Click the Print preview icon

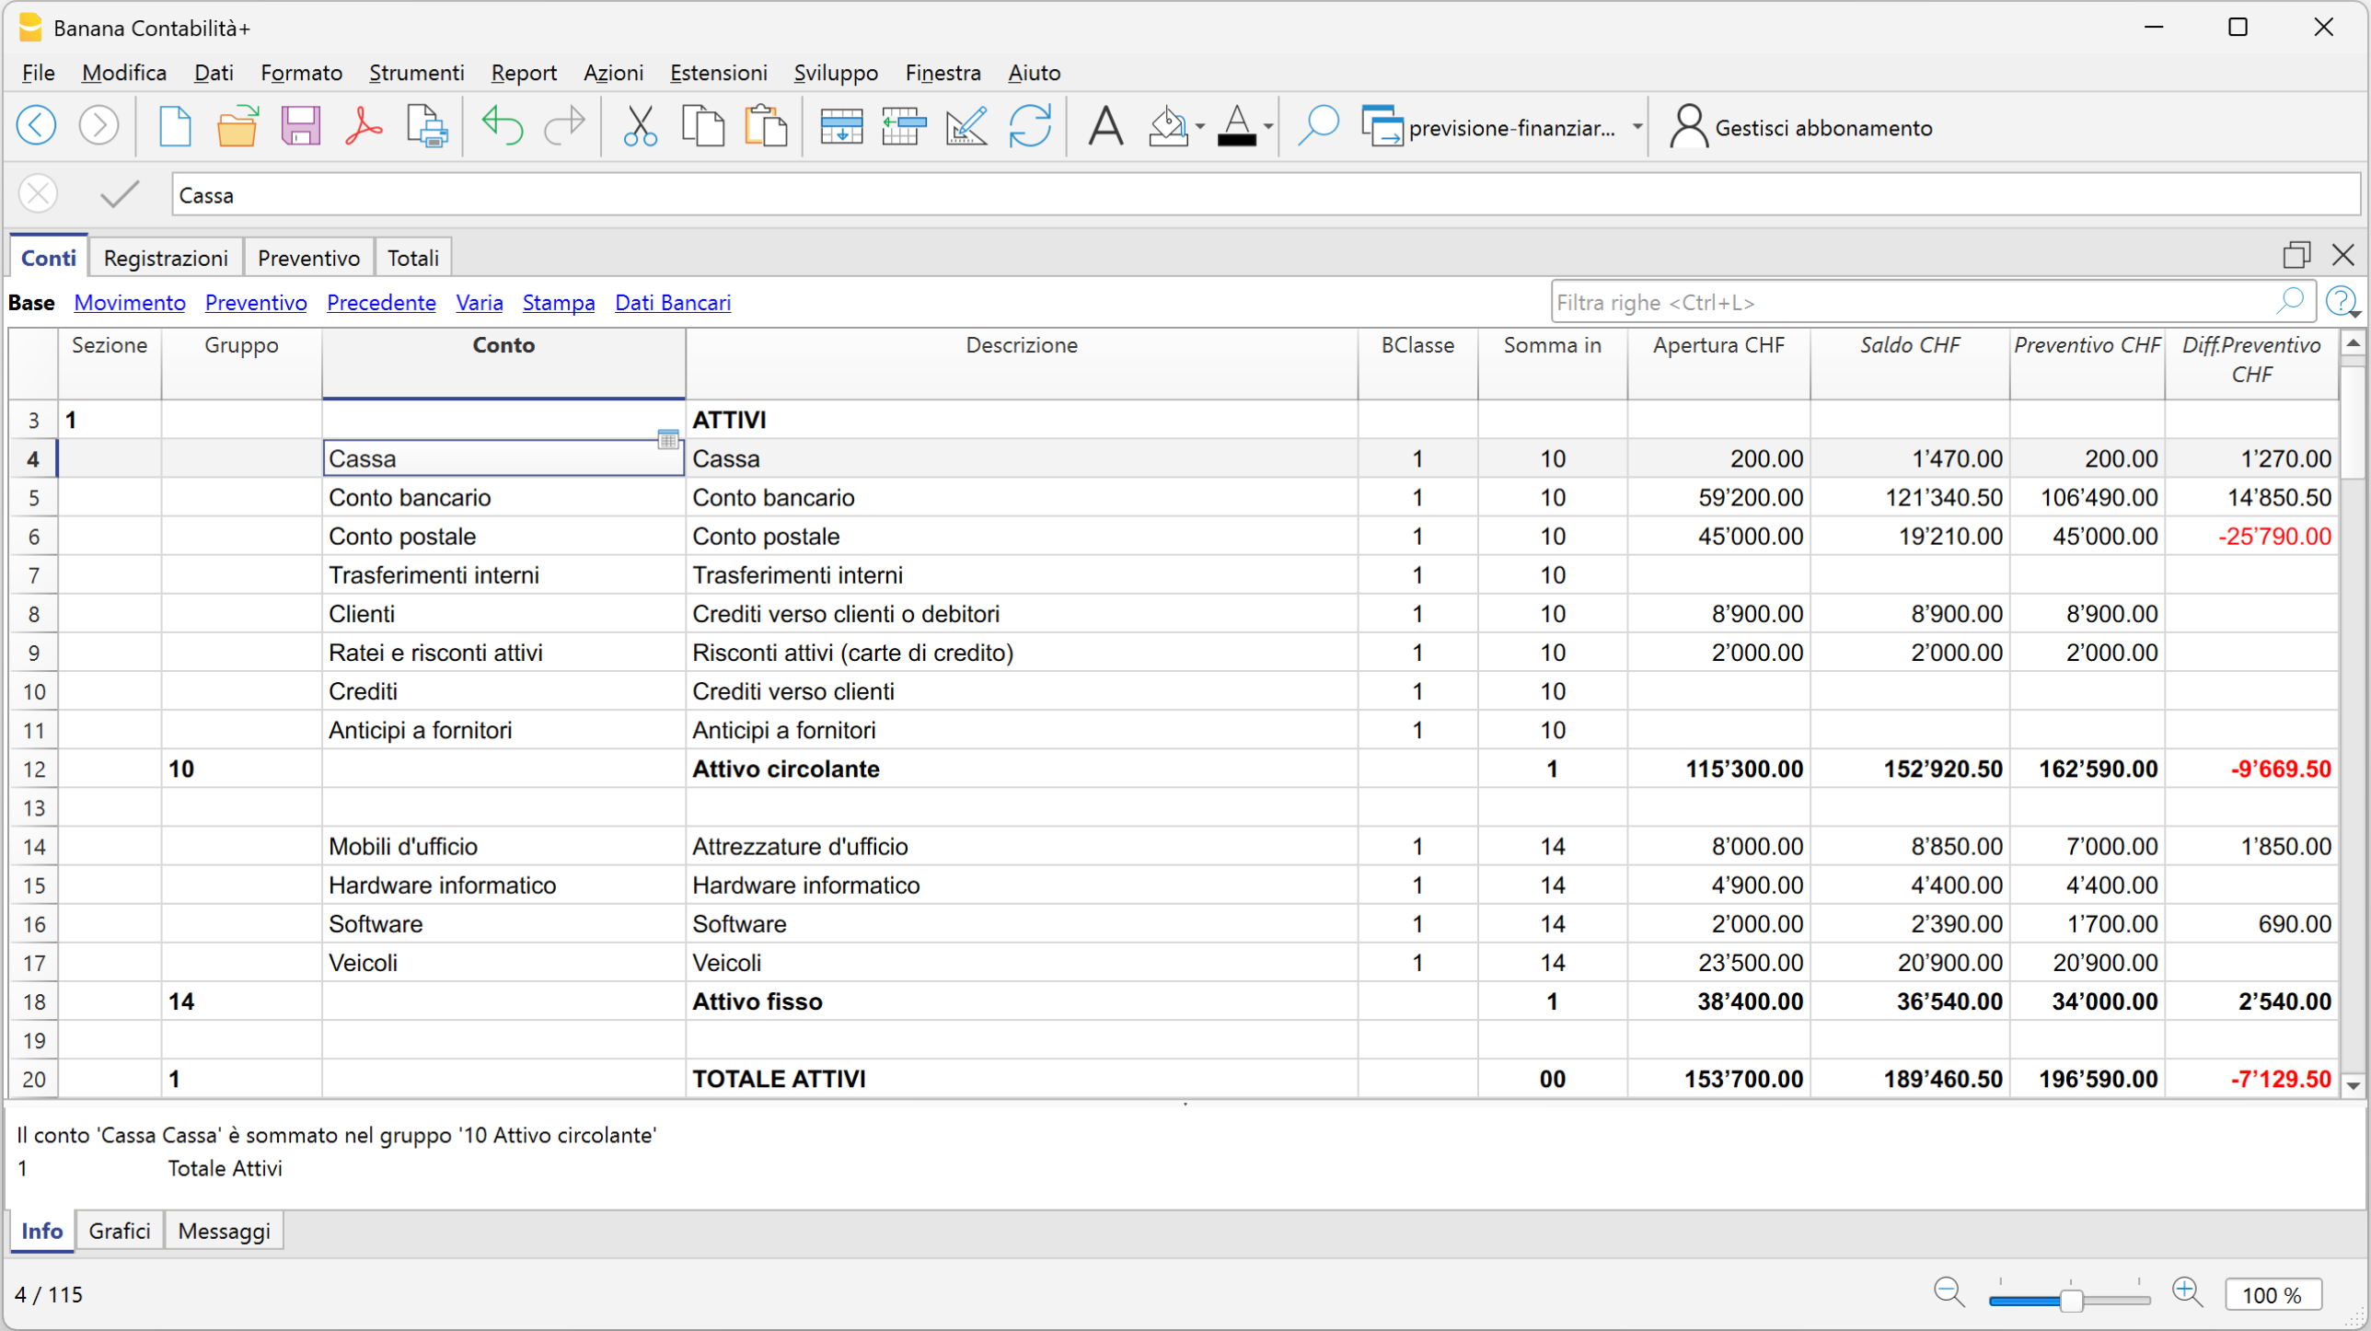427,126
